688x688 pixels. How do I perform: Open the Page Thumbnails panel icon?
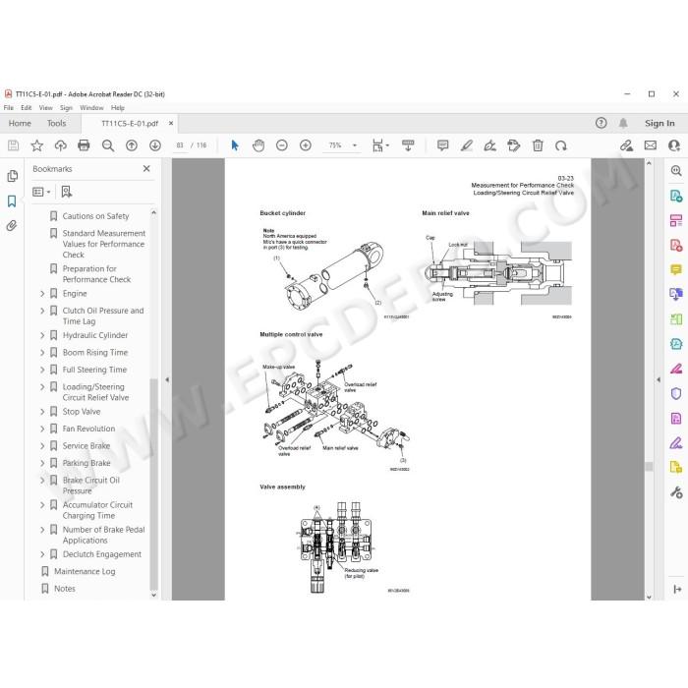(x=12, y=176)
